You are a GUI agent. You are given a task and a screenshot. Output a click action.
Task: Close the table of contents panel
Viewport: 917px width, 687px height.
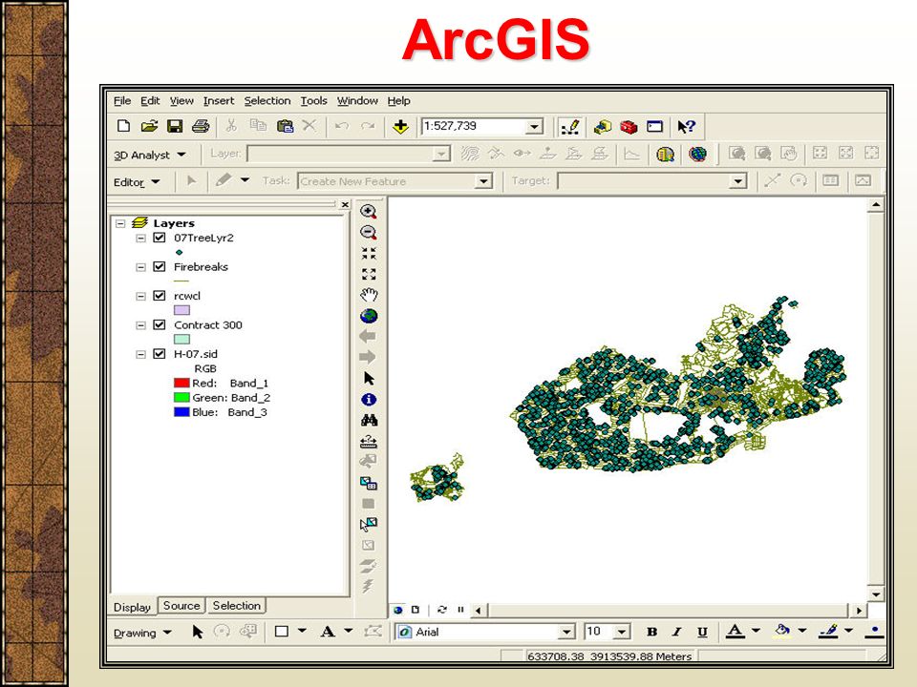pyautogui.click(x=345, y=204)
